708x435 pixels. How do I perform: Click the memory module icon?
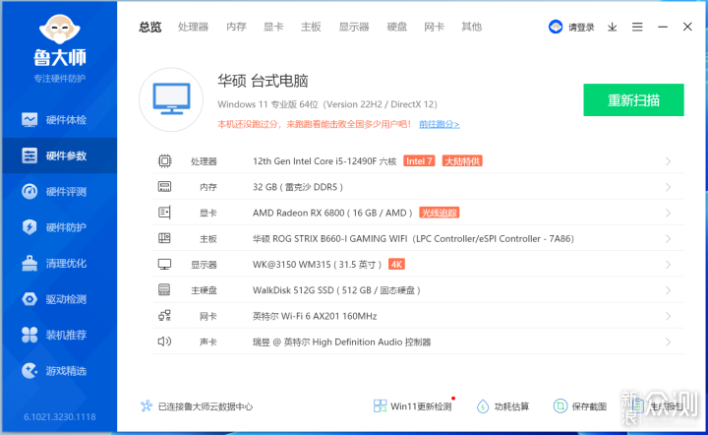[x=164, y=187]
